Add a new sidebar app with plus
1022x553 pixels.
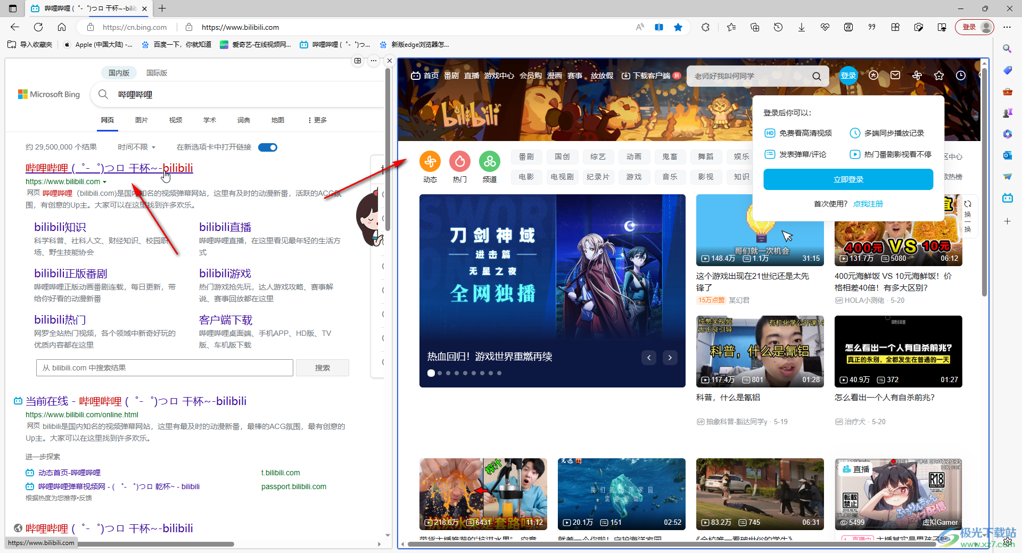pyautogui.click(x=1007, y=221)
